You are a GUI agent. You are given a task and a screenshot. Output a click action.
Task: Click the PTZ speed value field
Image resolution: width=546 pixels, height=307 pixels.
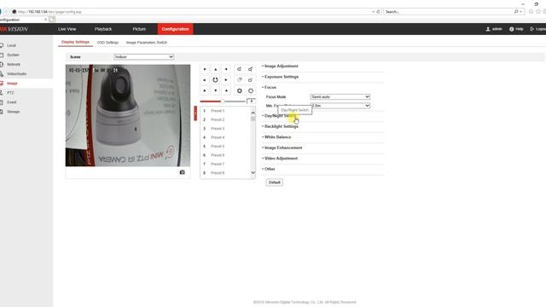(251, 101)
